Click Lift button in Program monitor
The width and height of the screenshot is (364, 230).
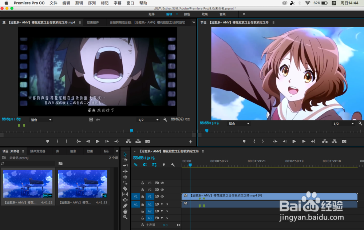[x=325, y=141]
